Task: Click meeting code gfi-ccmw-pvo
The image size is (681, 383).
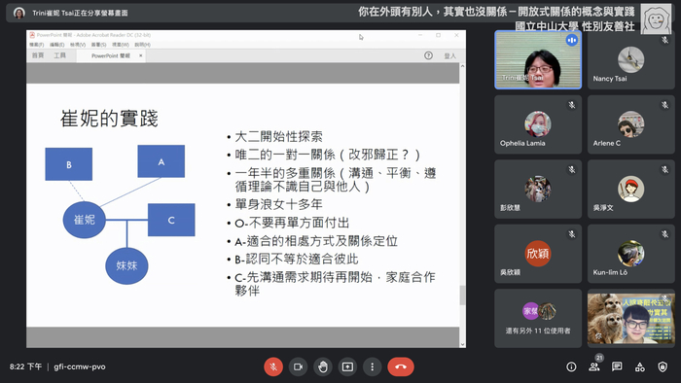Action: point(80,366)
